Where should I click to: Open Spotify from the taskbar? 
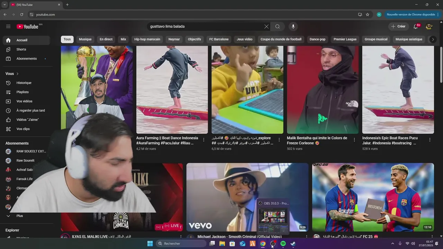283,244
